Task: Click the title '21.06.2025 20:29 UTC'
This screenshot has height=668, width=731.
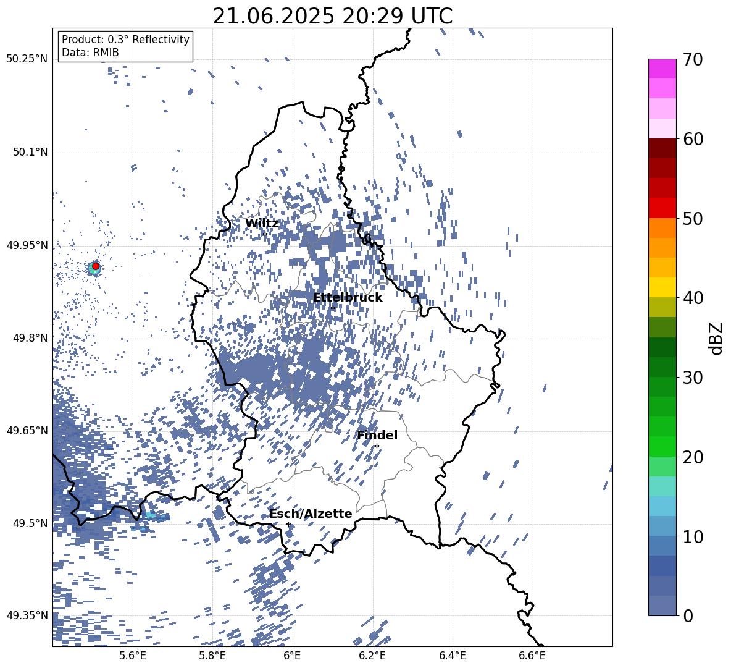Action: click(x=332, y=16)
